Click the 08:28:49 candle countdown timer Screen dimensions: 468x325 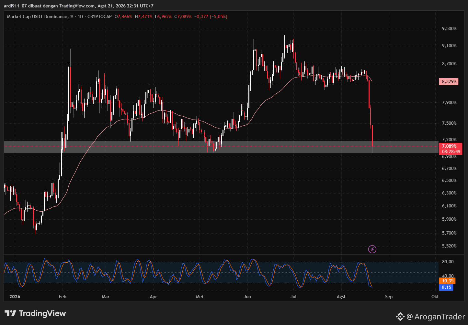coord(451,152)
